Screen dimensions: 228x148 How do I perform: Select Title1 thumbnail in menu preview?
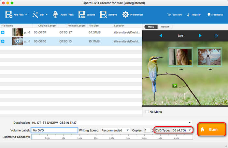180,57
